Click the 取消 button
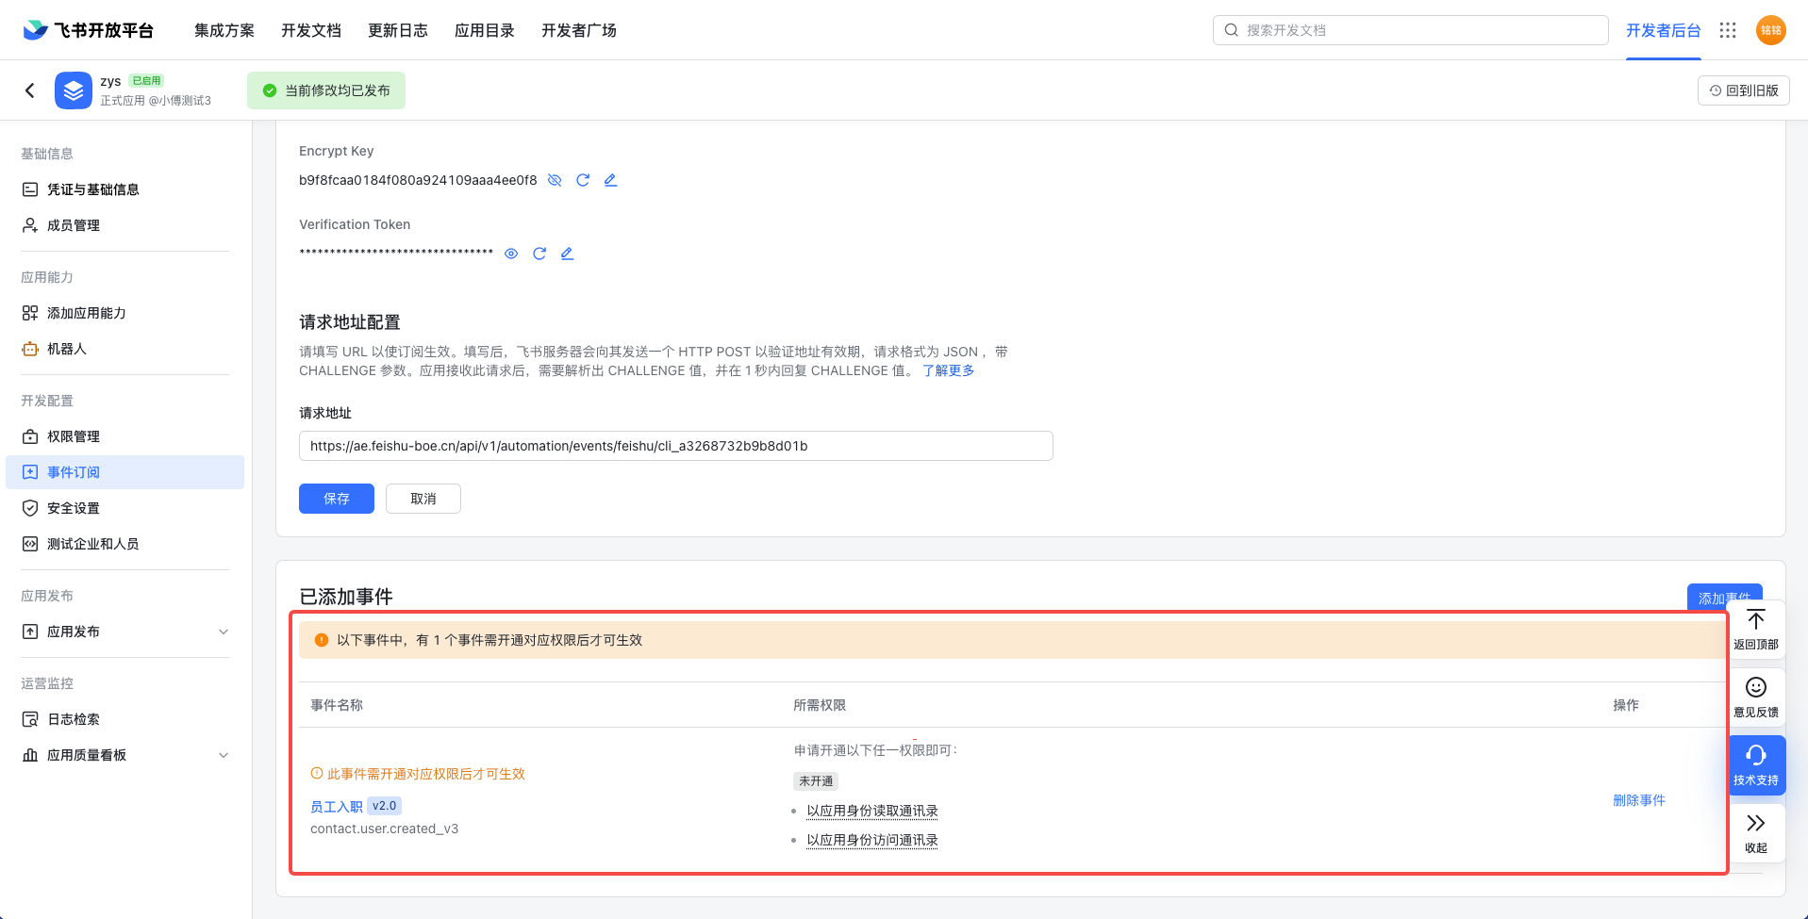1808x919 pixels. click(423, 499)
